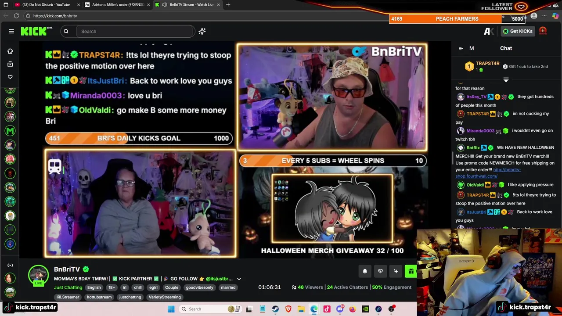The image size is (562, 316).
Task: Open Discord from the taskbar
Action: point(339,309)
